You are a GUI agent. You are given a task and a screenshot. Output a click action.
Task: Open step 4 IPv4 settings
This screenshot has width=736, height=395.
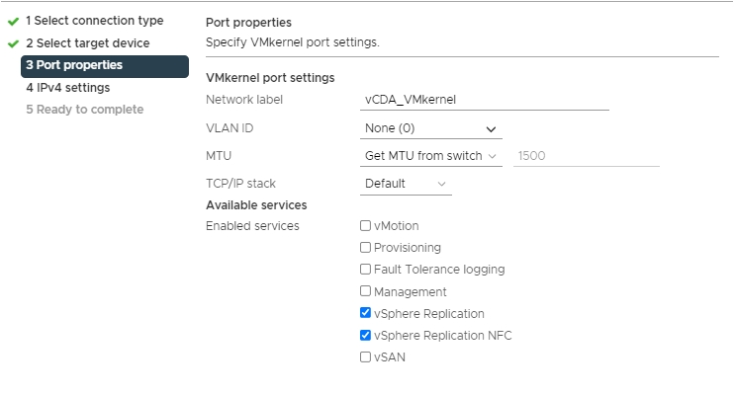67,88
